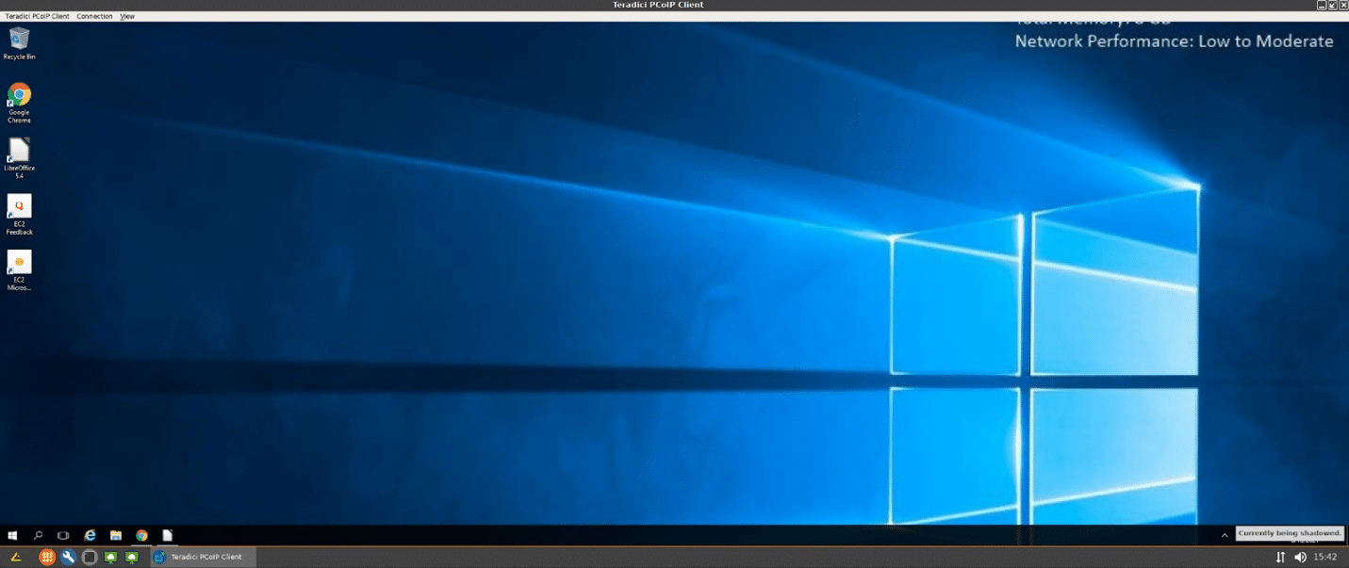The width and height of the screenshot is (1349, 568).
Task: Open Windows taskbar search magnifier
Action: pyautogui.click(x=39, y=535)
